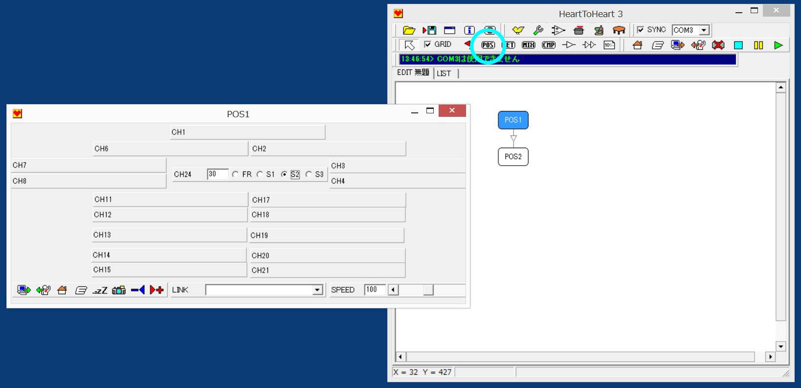
Task: Pause motion with the yellow pause button
Action: coord(758,45)
